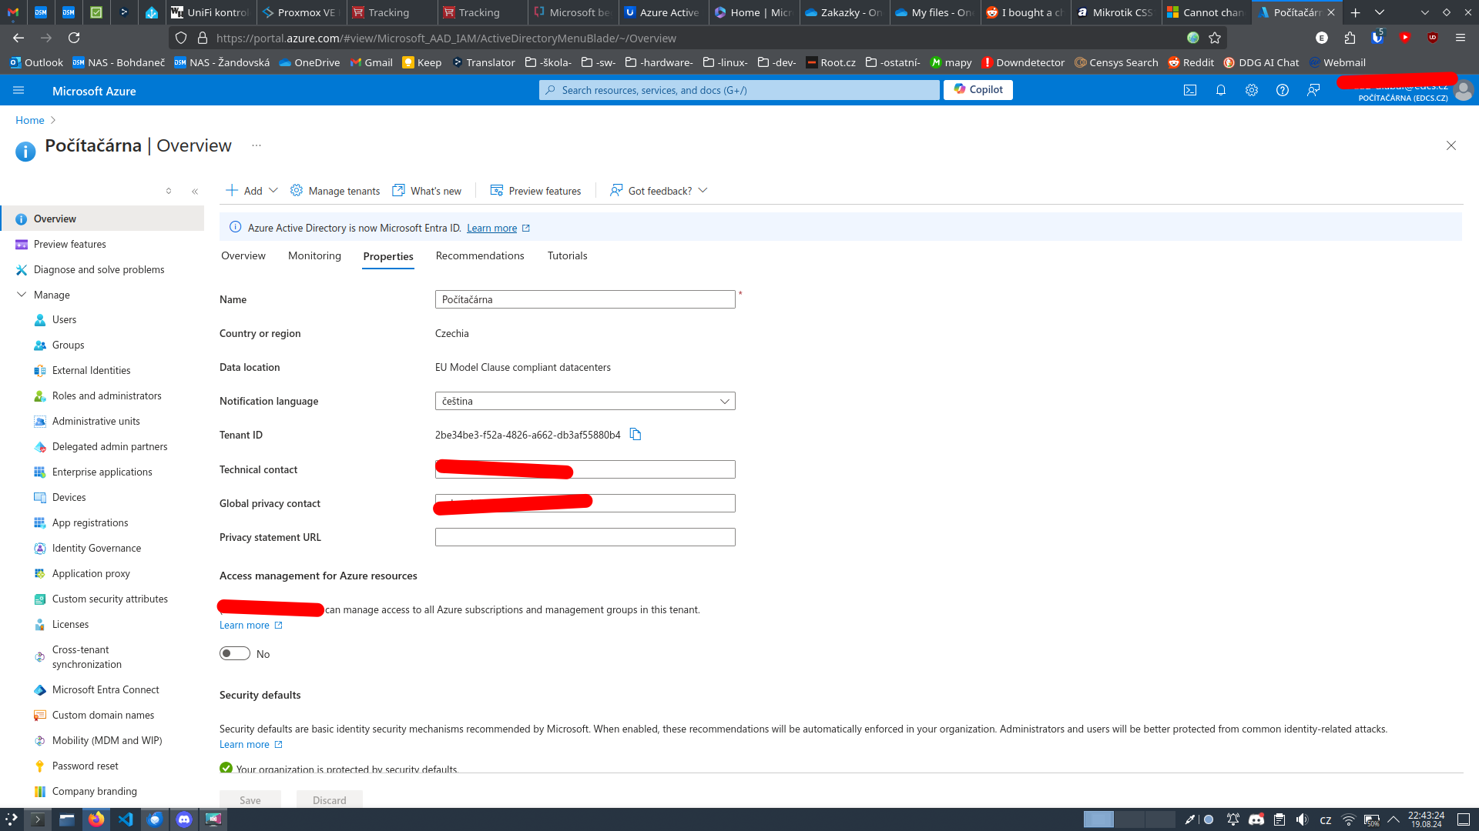Viewport: 1479px width, 831px height.
Task: Open the Wi-Fi network tray icon
Action: pos(1348,819)
